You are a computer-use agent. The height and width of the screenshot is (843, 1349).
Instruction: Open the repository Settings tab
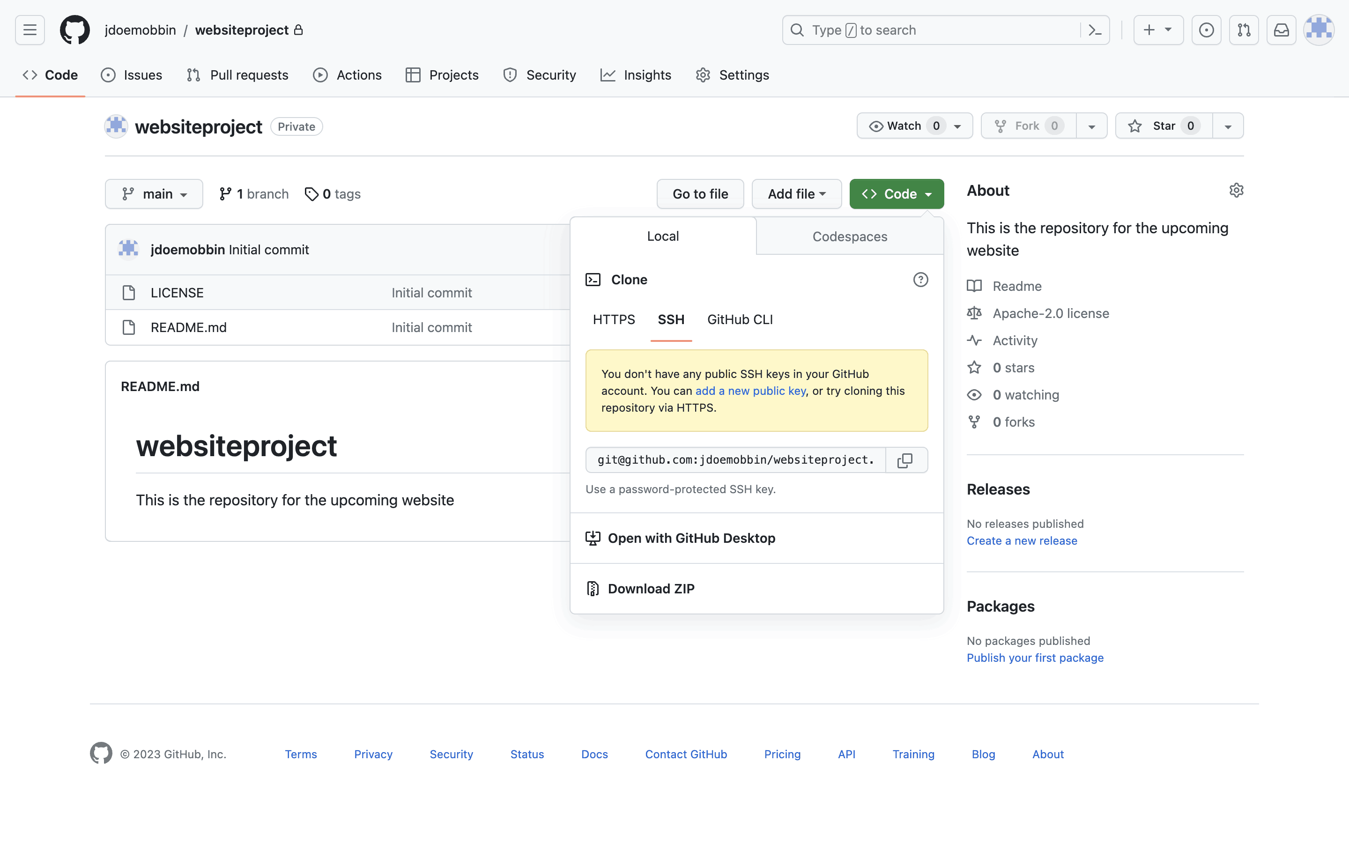coord(733,75)
